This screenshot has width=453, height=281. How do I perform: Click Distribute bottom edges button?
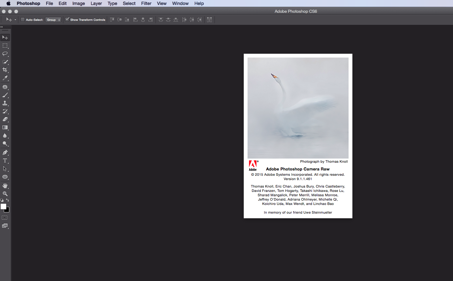click(x=176, y=20)
